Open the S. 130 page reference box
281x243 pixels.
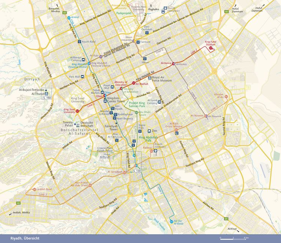pos(137,171)
